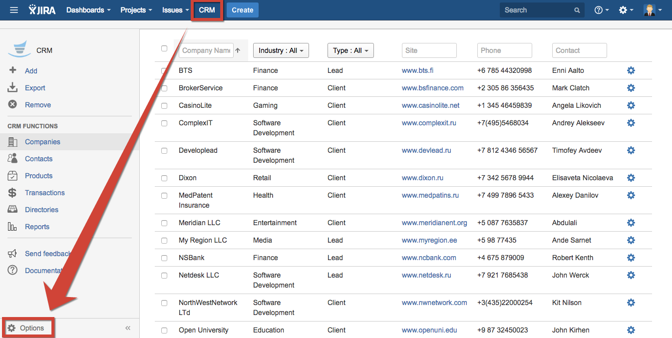This screenshot has width=672, height=338.
Task: Expand the Projects menu
Action: [136, 10]
